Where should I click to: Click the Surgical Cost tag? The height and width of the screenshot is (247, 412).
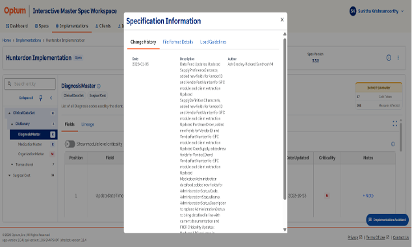97,96
